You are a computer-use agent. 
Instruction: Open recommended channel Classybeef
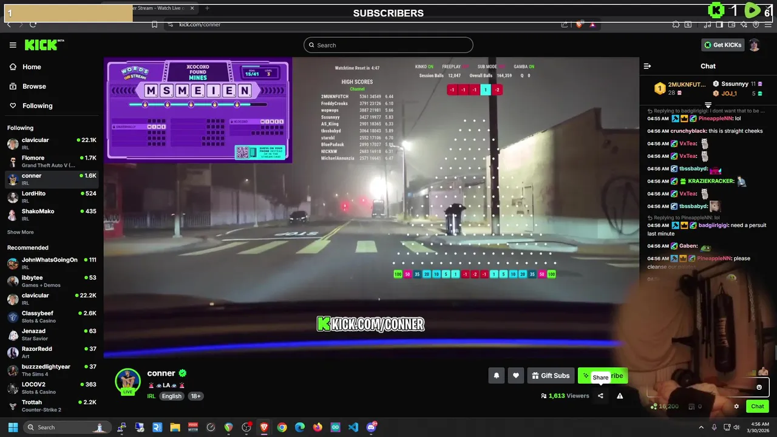click(x=52, y=316)
